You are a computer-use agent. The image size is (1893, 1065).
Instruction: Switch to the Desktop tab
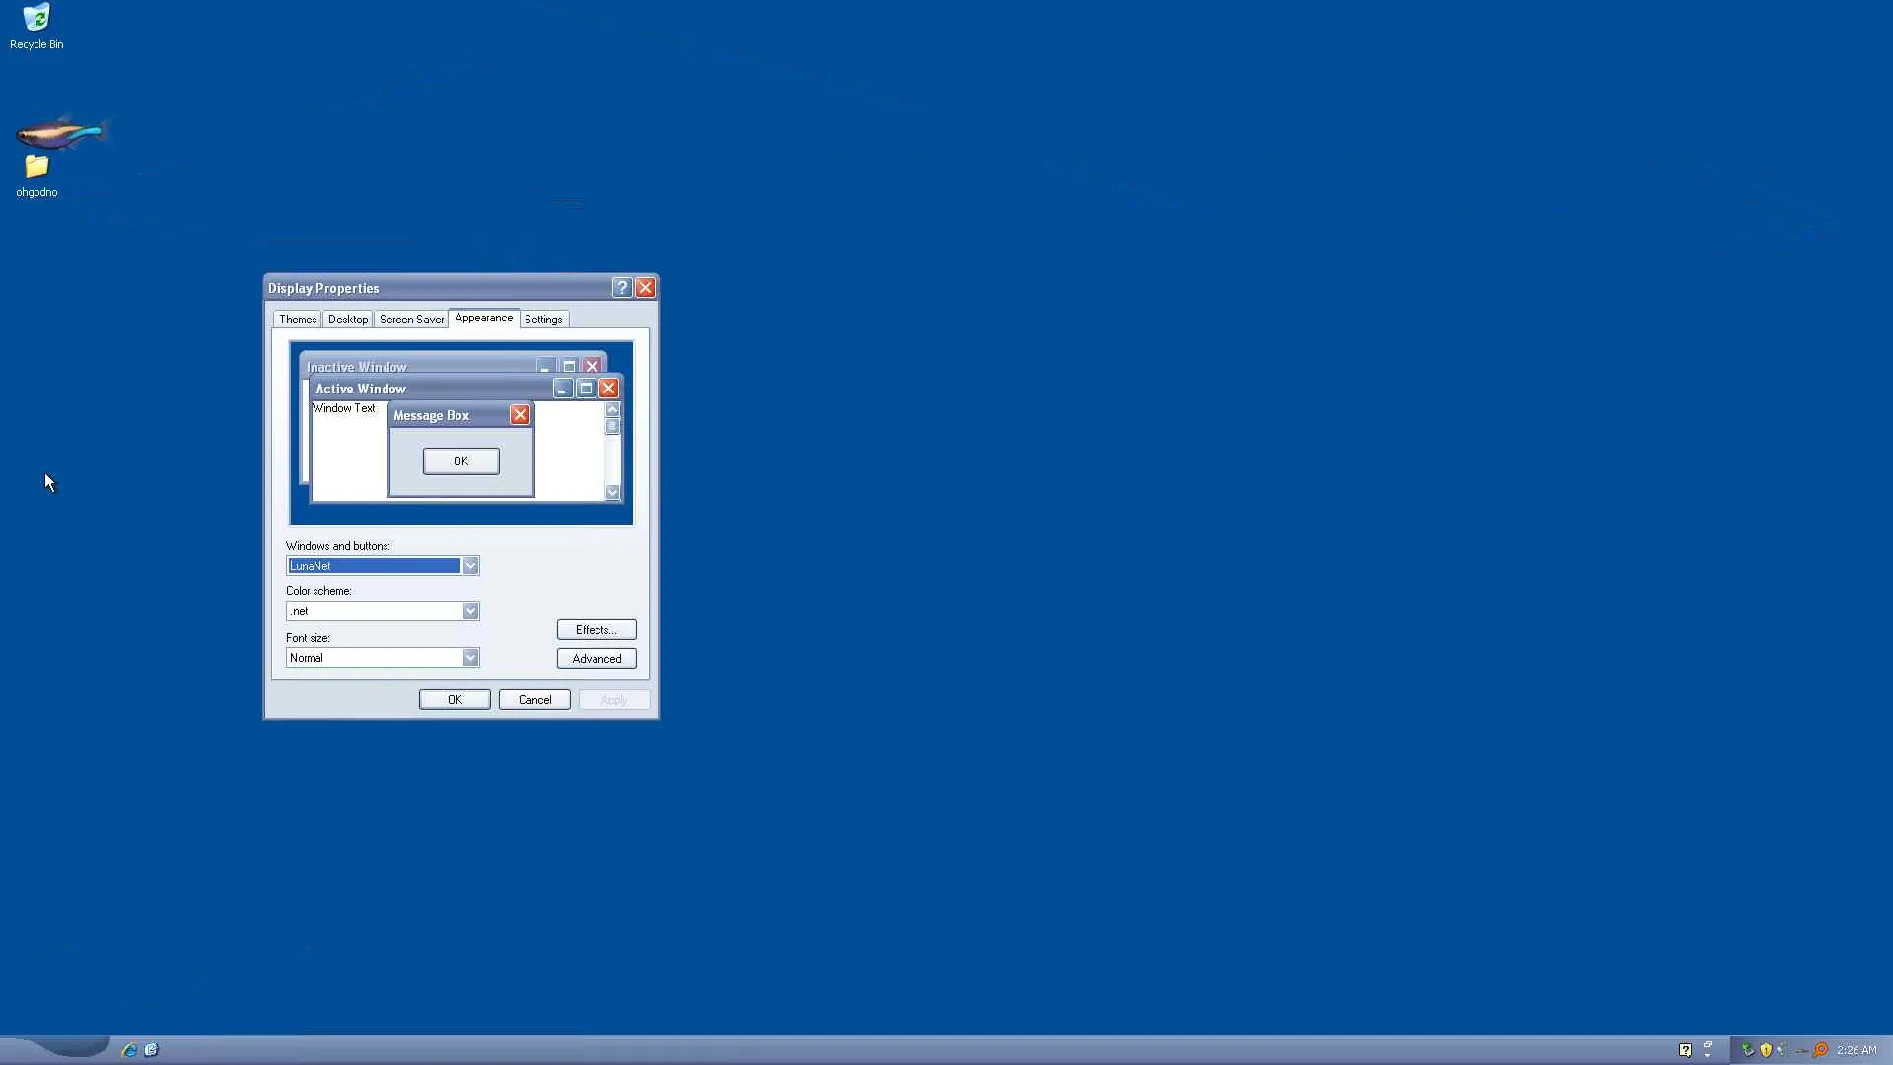coord(347,319)
